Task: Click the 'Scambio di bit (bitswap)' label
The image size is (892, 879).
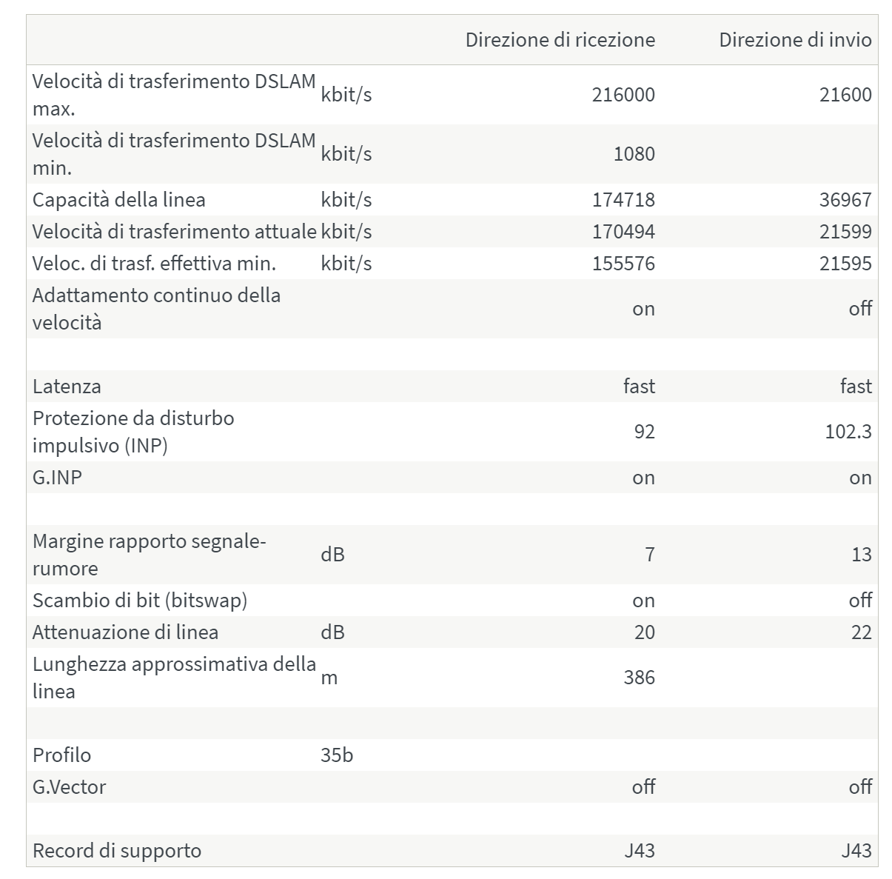Action: pyautogui.click(x=140, y=601)
